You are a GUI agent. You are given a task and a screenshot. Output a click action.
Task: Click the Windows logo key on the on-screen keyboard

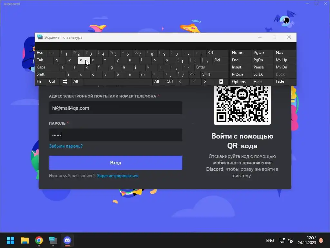(x=65, y=81)
